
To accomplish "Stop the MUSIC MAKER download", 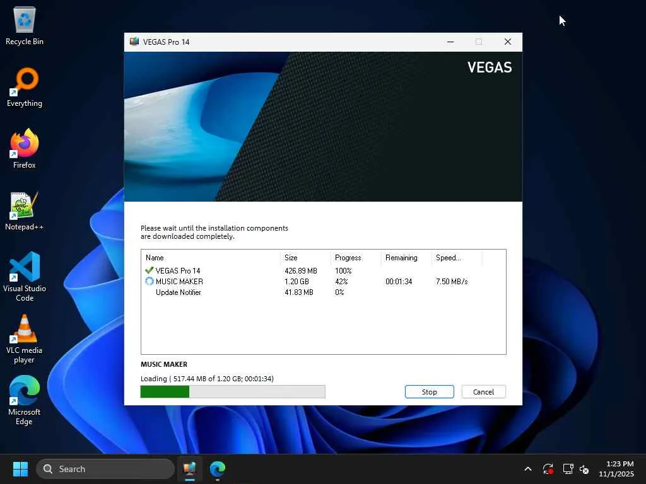I will click(x=429, y=392).
